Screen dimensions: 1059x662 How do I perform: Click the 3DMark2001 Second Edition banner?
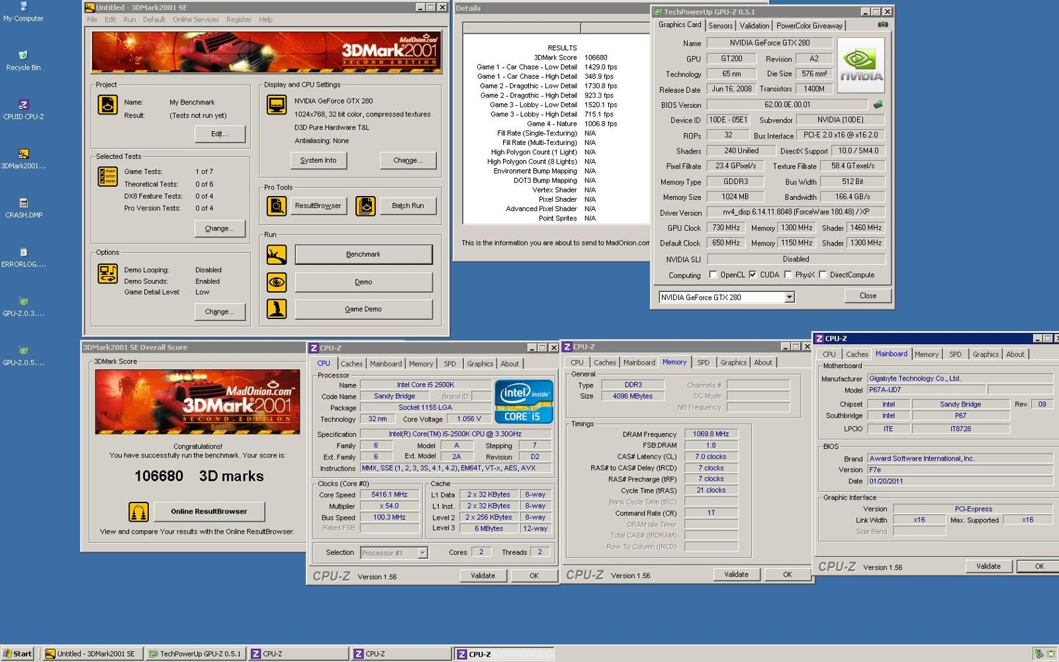[x=266, y=52]
